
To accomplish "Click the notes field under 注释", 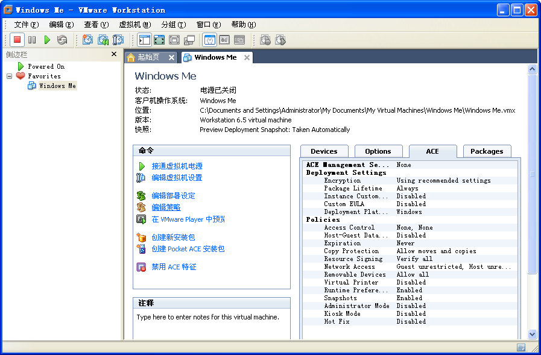I will (212, 324).
